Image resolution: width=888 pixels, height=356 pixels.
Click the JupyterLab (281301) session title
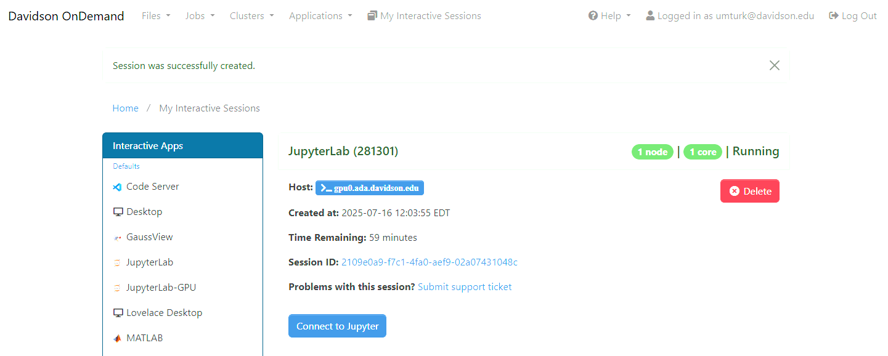343,151
